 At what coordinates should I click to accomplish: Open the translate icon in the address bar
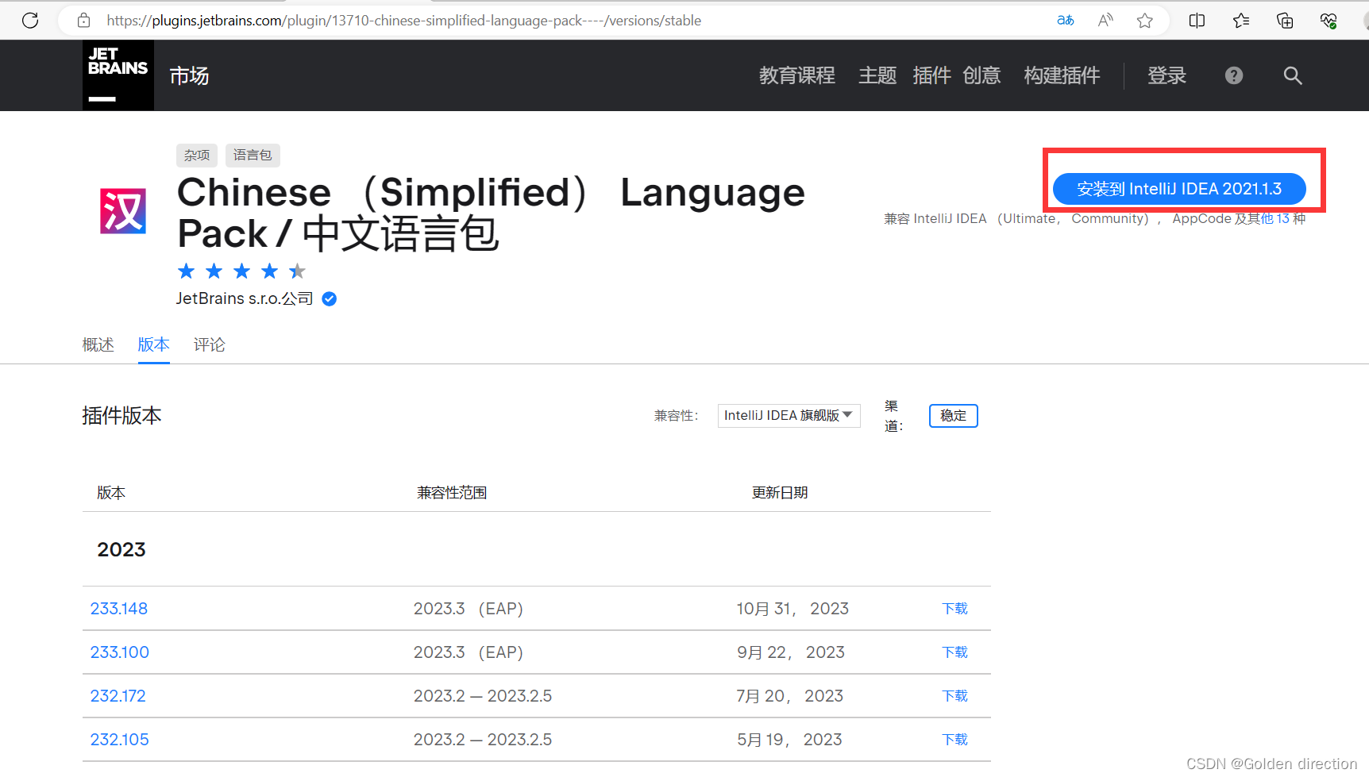(x=1065, y=21)
